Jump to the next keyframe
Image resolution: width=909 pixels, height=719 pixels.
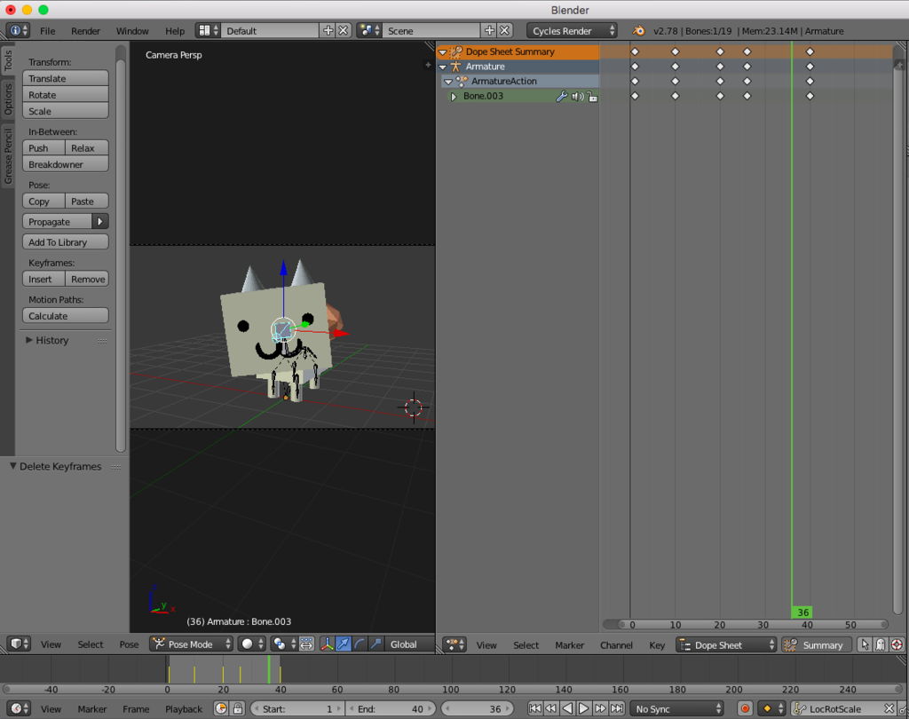point(601,708)
